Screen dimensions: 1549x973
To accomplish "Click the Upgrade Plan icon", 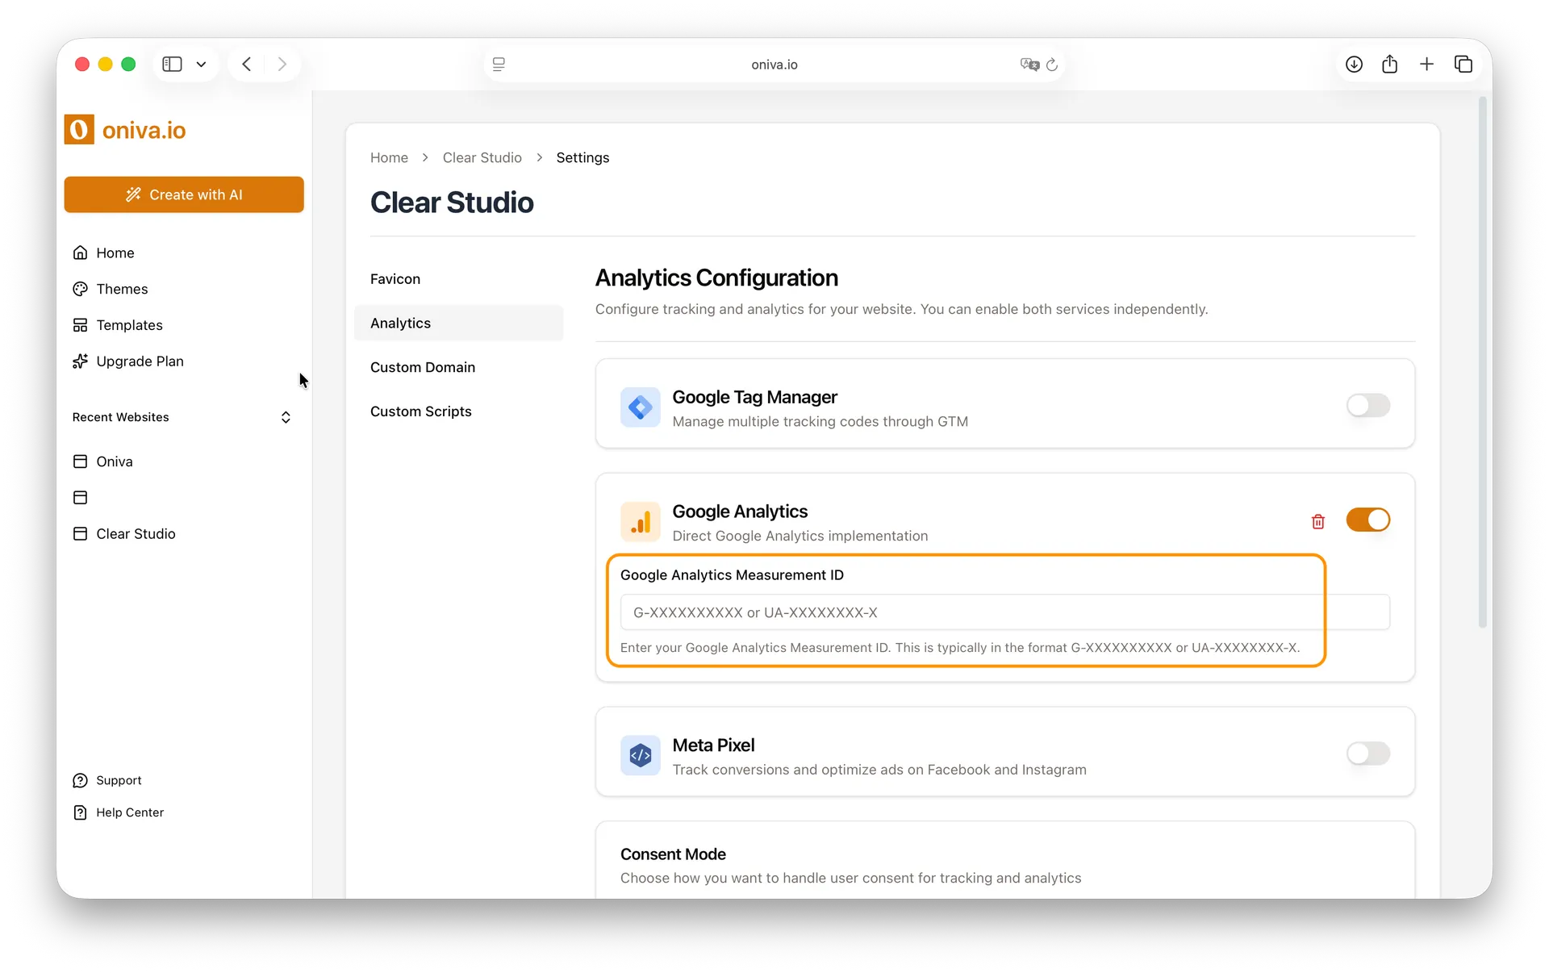I will click(x=81, y=361).
